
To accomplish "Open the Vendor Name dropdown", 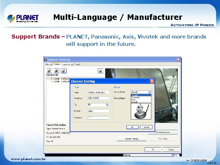I will [x=149, y=92].
